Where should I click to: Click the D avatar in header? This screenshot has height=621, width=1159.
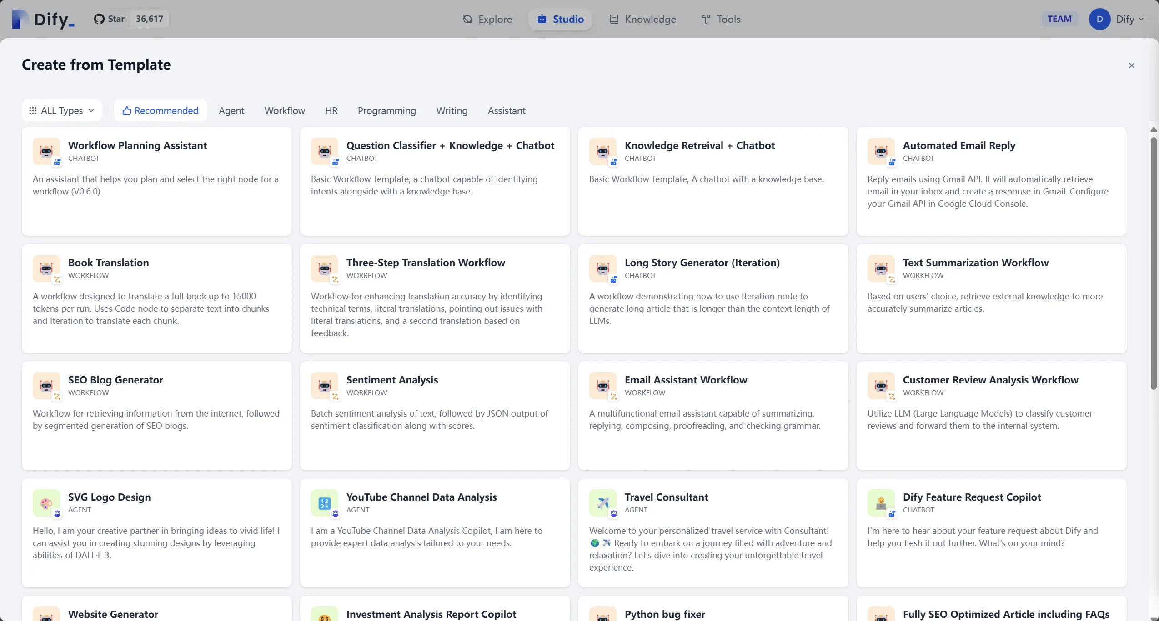pos(1099,19)
